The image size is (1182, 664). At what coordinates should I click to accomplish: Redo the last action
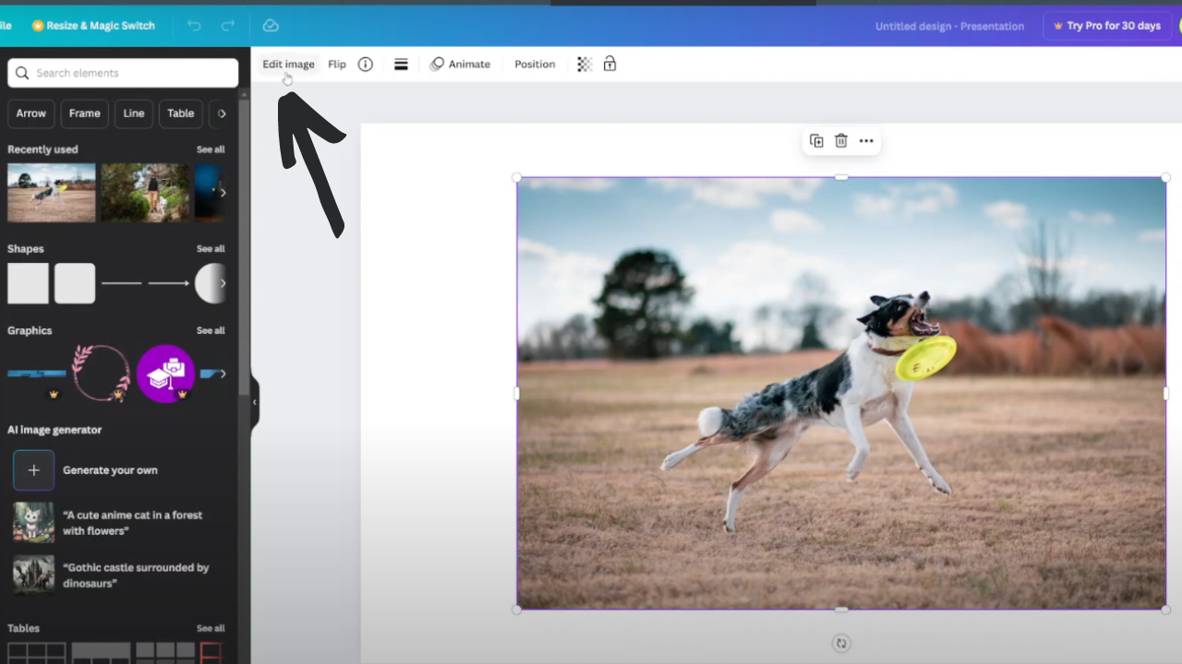point(228,26)
